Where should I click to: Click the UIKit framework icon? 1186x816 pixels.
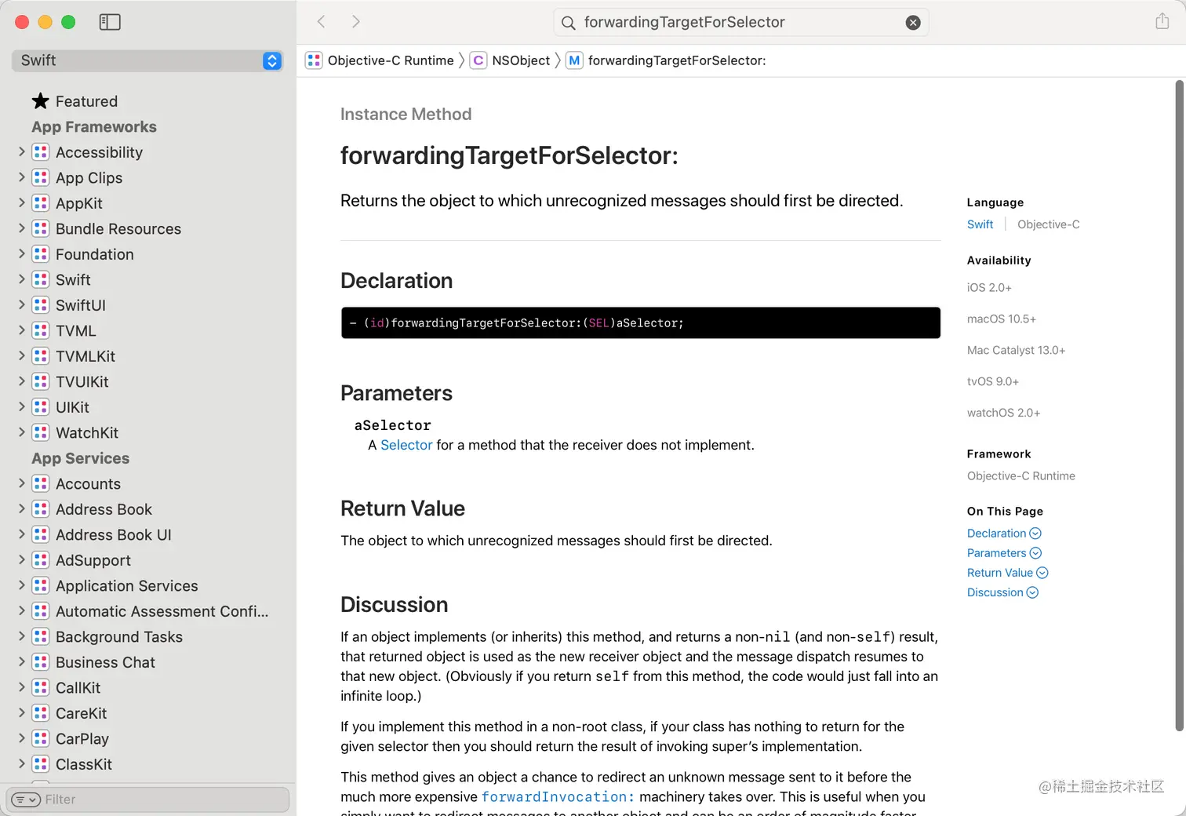41,407
